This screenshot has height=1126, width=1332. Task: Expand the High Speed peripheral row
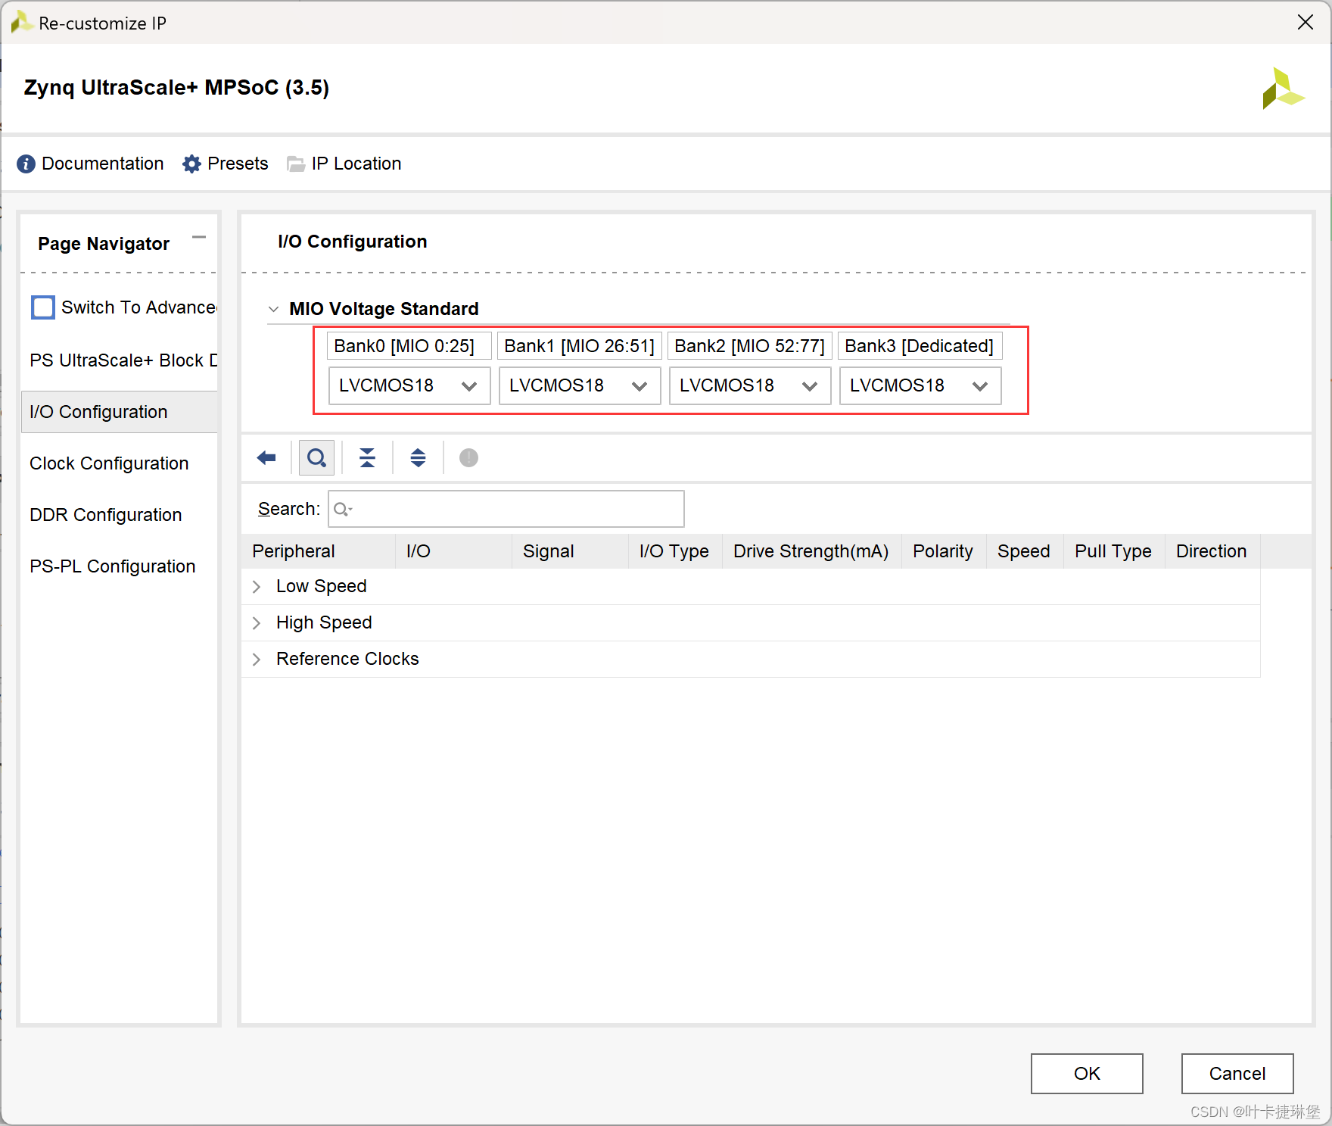click(257, 623)
